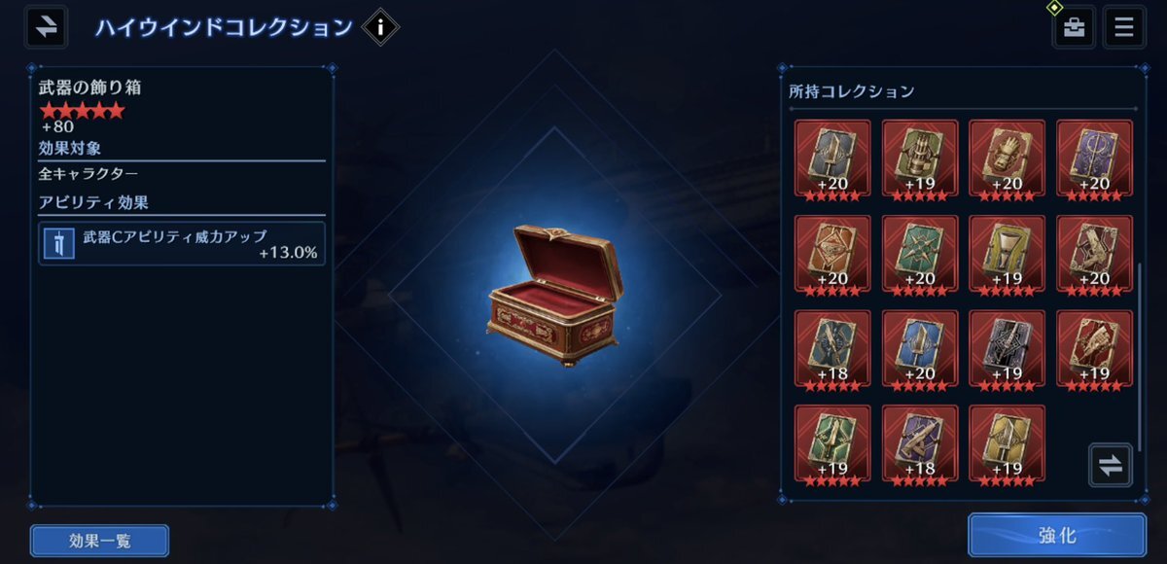
Task: Select the last card in bottom row, +19 spear
Action: (x=1008, y=444)
